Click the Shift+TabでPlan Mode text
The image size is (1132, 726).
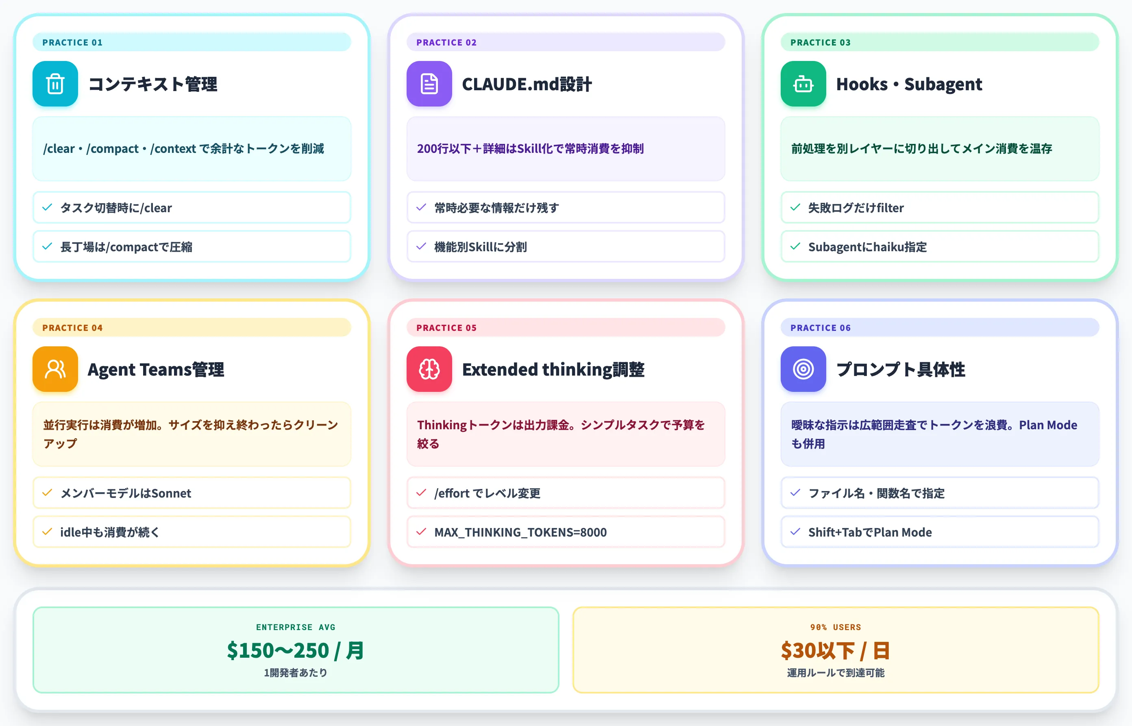(870, 532)
